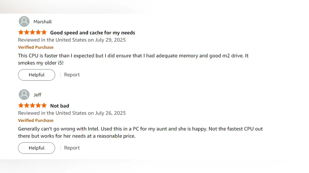Viewport: 309px width, 173px height.
Task: Mark Marshall's review as Helpful
Action: click(x=37, y=75)
